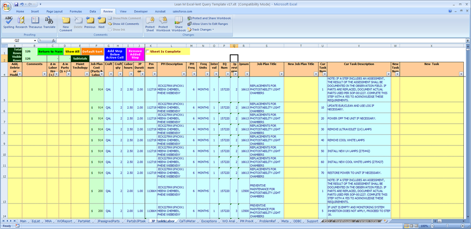
Task: Open Excel Help question mark icon
Action: coord(450,11)
